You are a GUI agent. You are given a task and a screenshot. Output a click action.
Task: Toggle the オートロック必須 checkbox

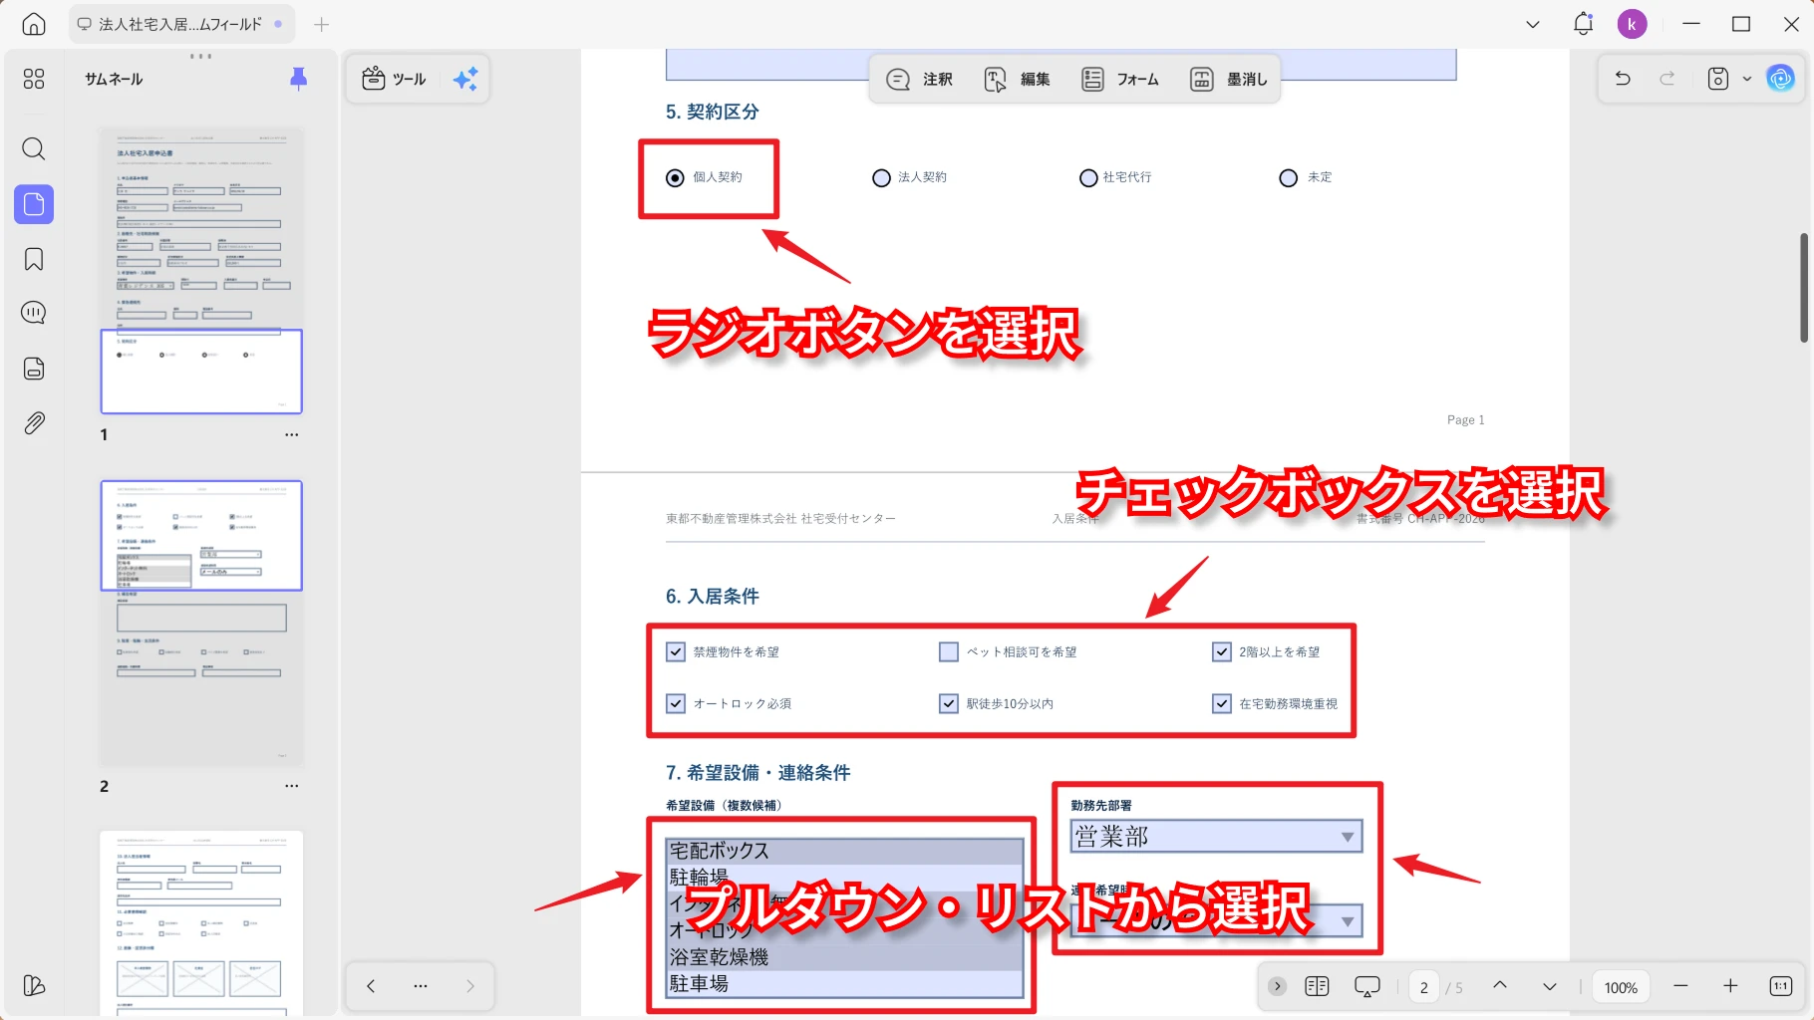click(x=676, y=703)
